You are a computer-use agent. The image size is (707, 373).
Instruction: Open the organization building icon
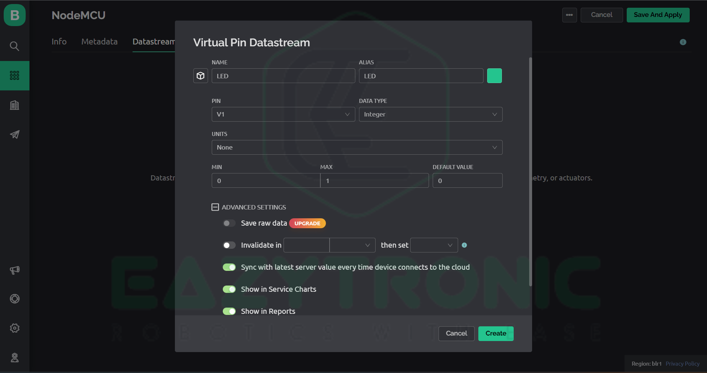click(x=14, y=105)
